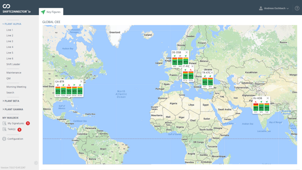Open the Maintenance entry
The height and width of the screenshot is (170, 302).
tap(14, 73)
